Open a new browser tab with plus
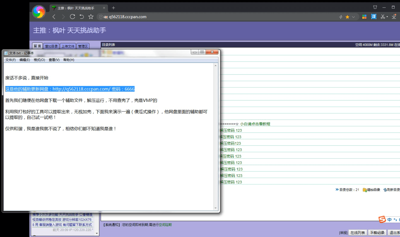The height and width of the screenshot is (237, 400). (114, 8)
